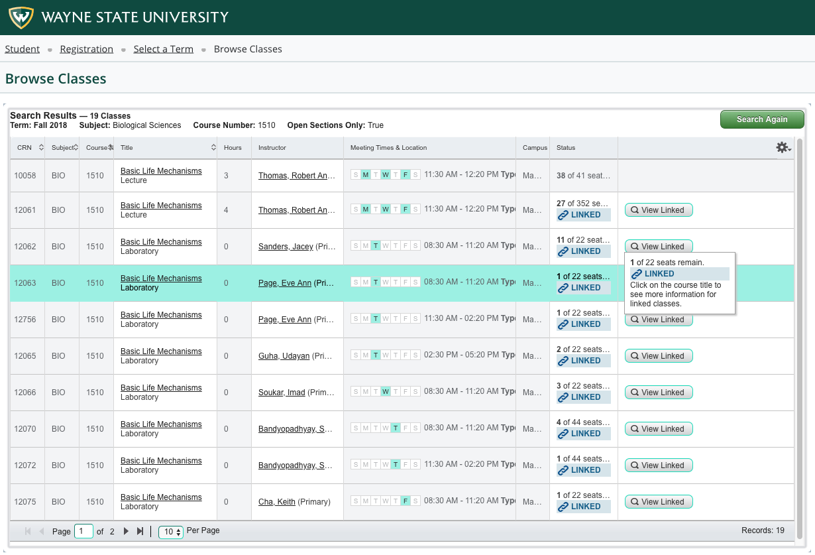Click the 'Records: 19' footer text

point(763,530)
